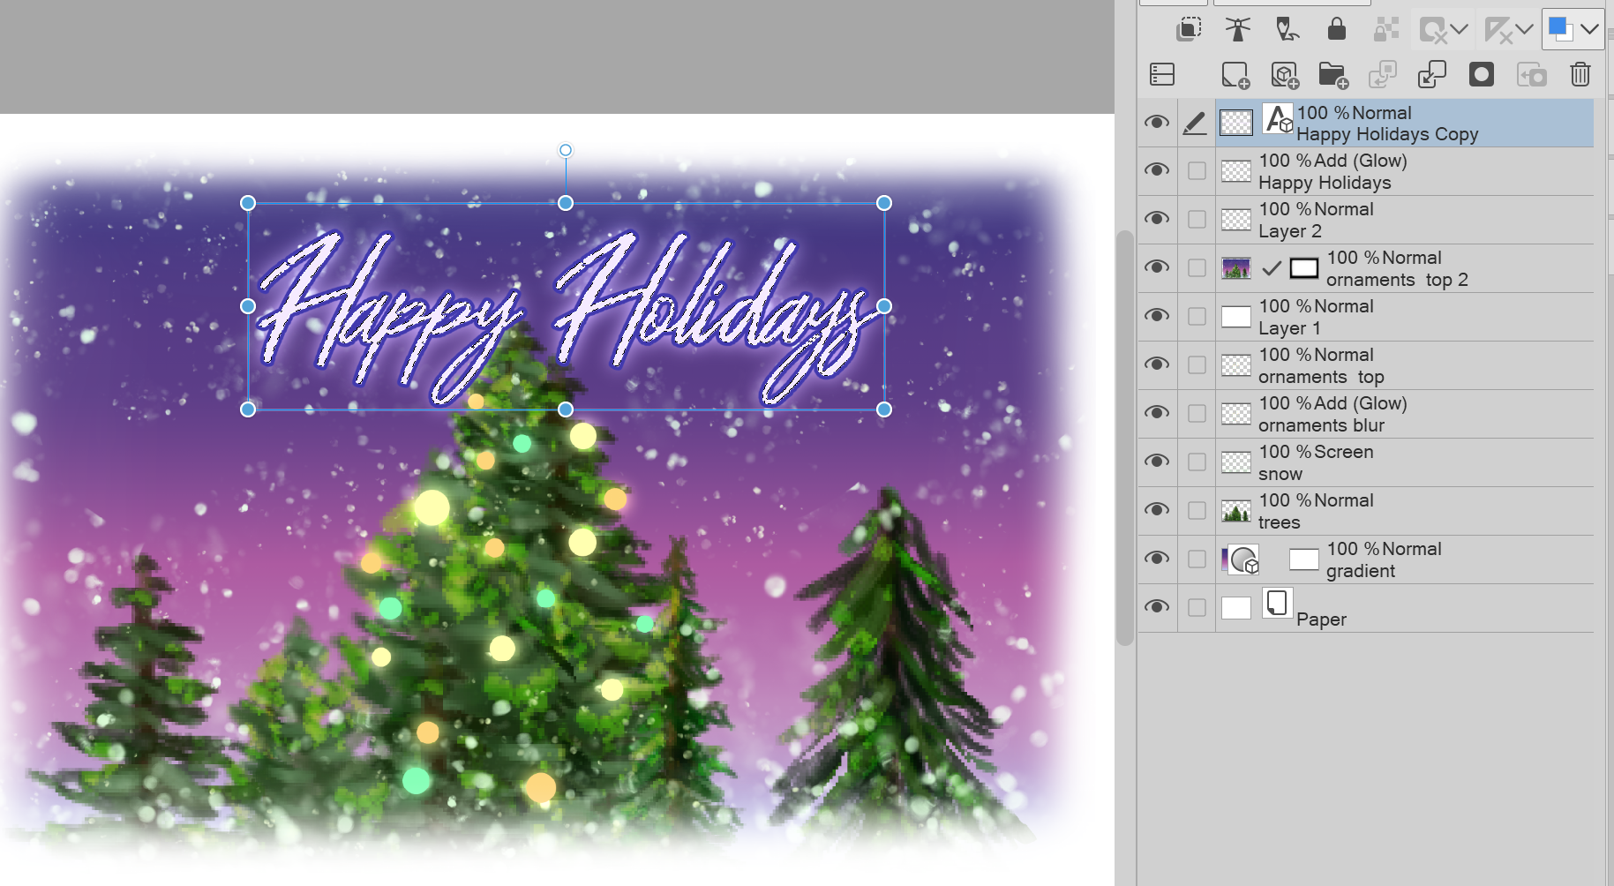Create a New Vector Layer
The height and width of the screenshot is (886, 1614).
click(x=1285, y=75)
